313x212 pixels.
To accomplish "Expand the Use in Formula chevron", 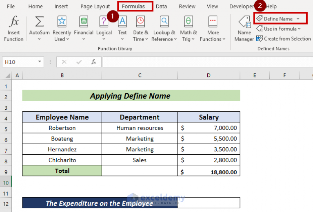I will click(299, 29).
